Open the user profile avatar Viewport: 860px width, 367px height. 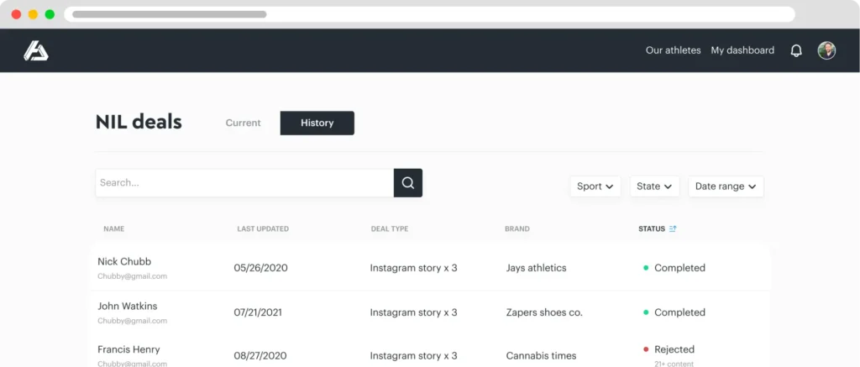(826, 50)
